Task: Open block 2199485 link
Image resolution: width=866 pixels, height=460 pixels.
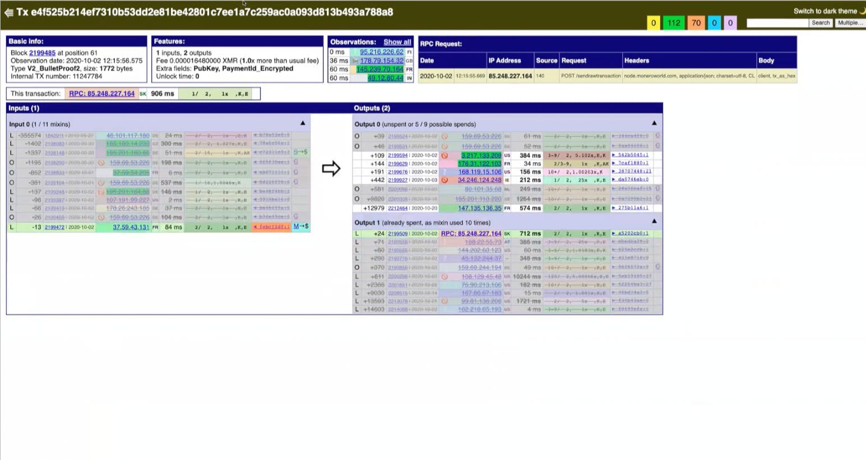Action: pos(42,53)
